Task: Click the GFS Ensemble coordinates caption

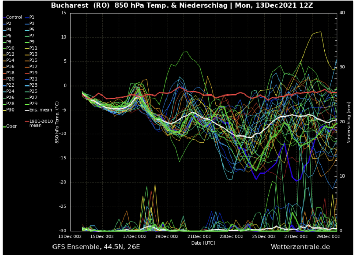Action: (96, 247)
